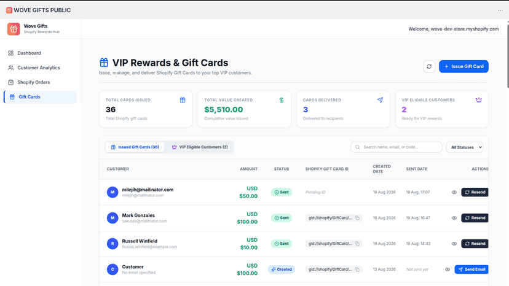Click the refresh icon button
The width and height of the screenshot is (509, 286).
tap(429, 66)
